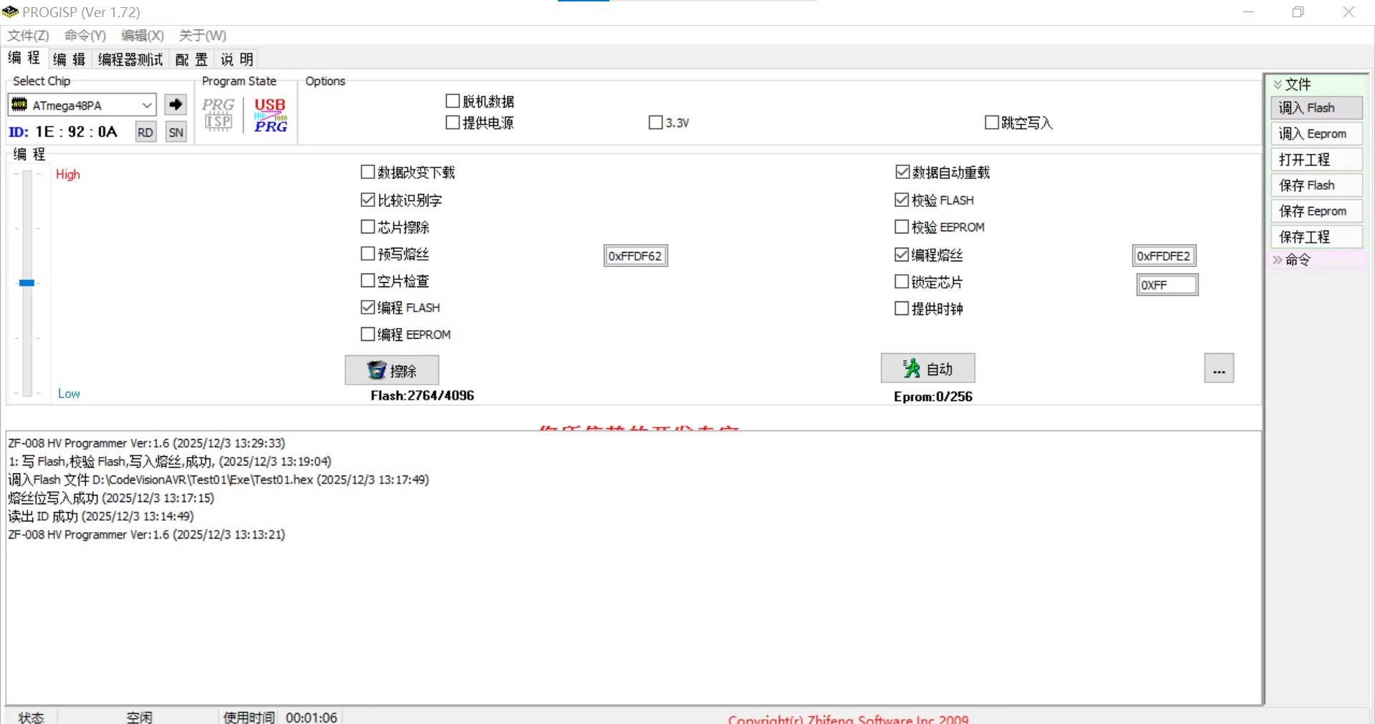
Task: Click the log line 读出 ID 成功
Action: click(101, 516)
